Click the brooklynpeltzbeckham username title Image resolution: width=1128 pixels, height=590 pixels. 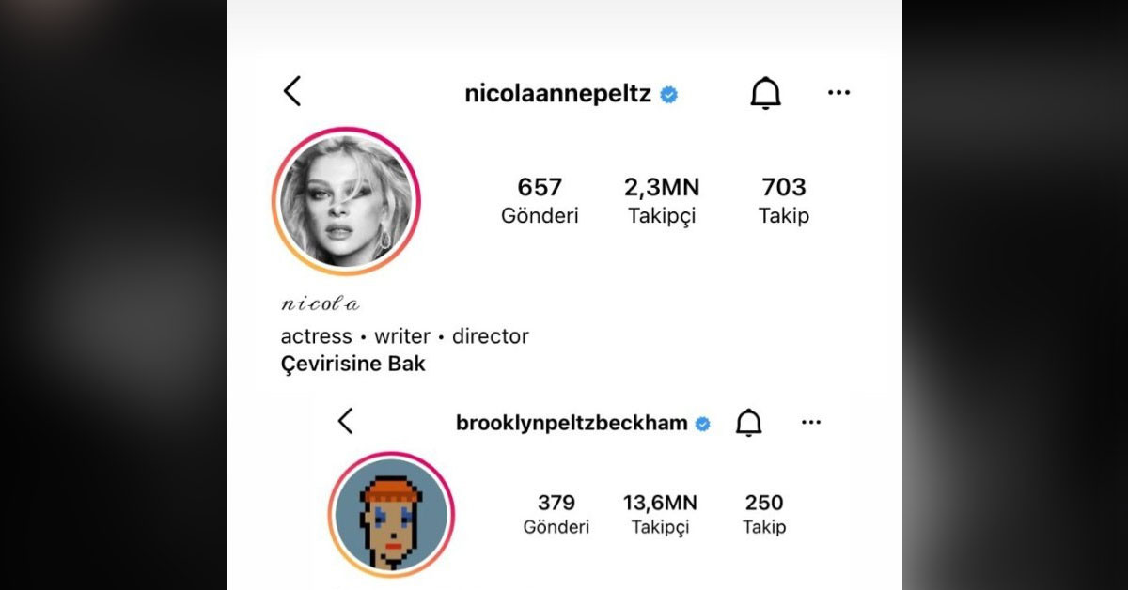[572, 423]
